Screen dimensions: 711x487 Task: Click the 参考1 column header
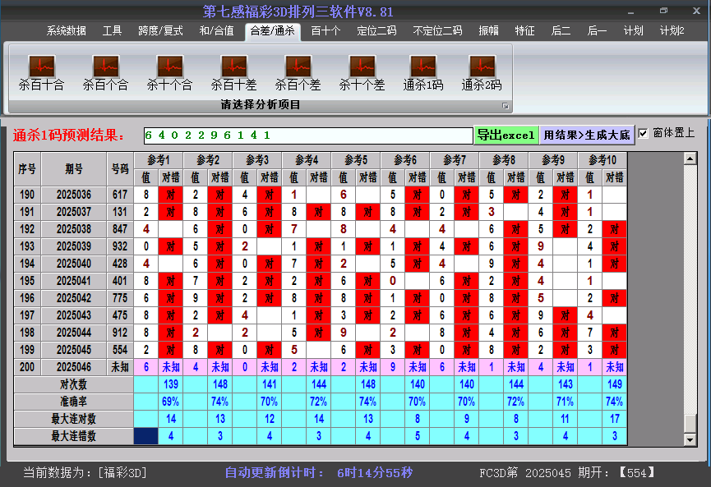pos(159,160)
